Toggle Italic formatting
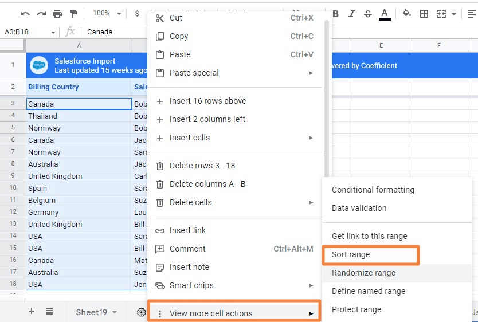The height and width of the screenshot is (322, 478). 352,14
